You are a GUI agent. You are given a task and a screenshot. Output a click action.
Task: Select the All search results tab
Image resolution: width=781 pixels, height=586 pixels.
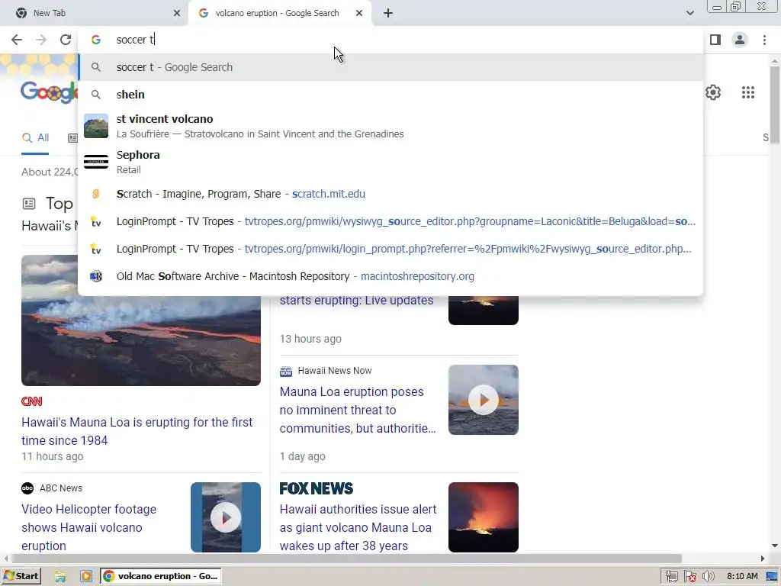point(35,137)
